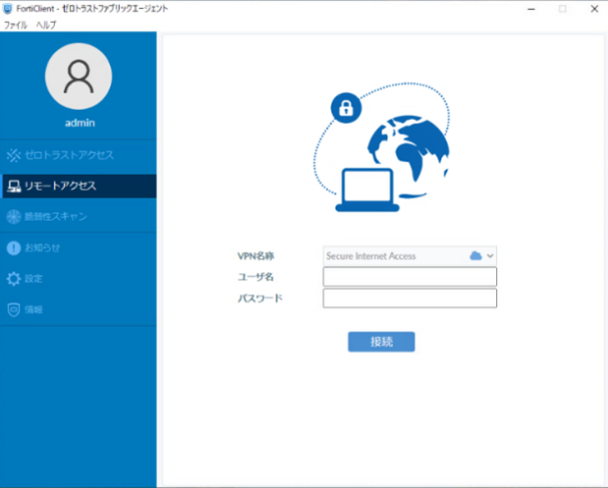Click the ユーザ名 input field
Viewport: 608px width, 488px height.
point(410,277)
